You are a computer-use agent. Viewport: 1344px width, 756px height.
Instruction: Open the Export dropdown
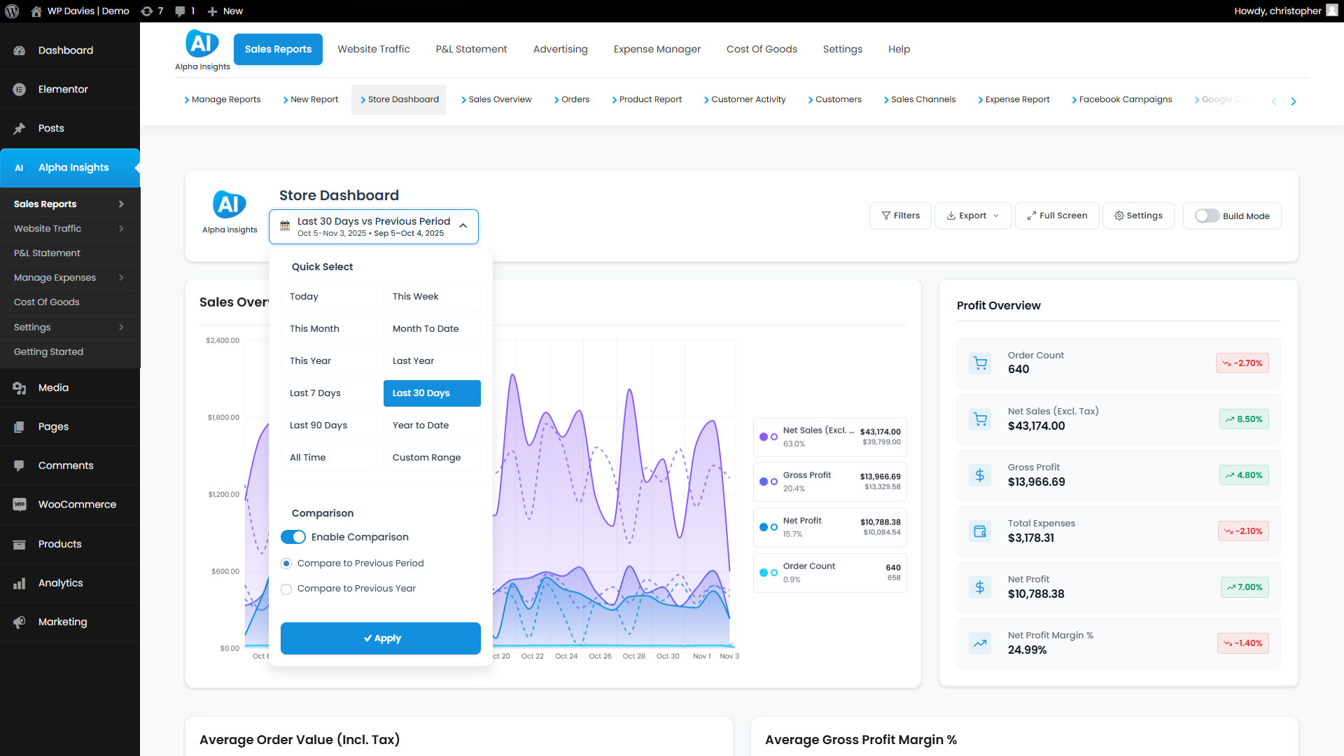pos(973,216)
